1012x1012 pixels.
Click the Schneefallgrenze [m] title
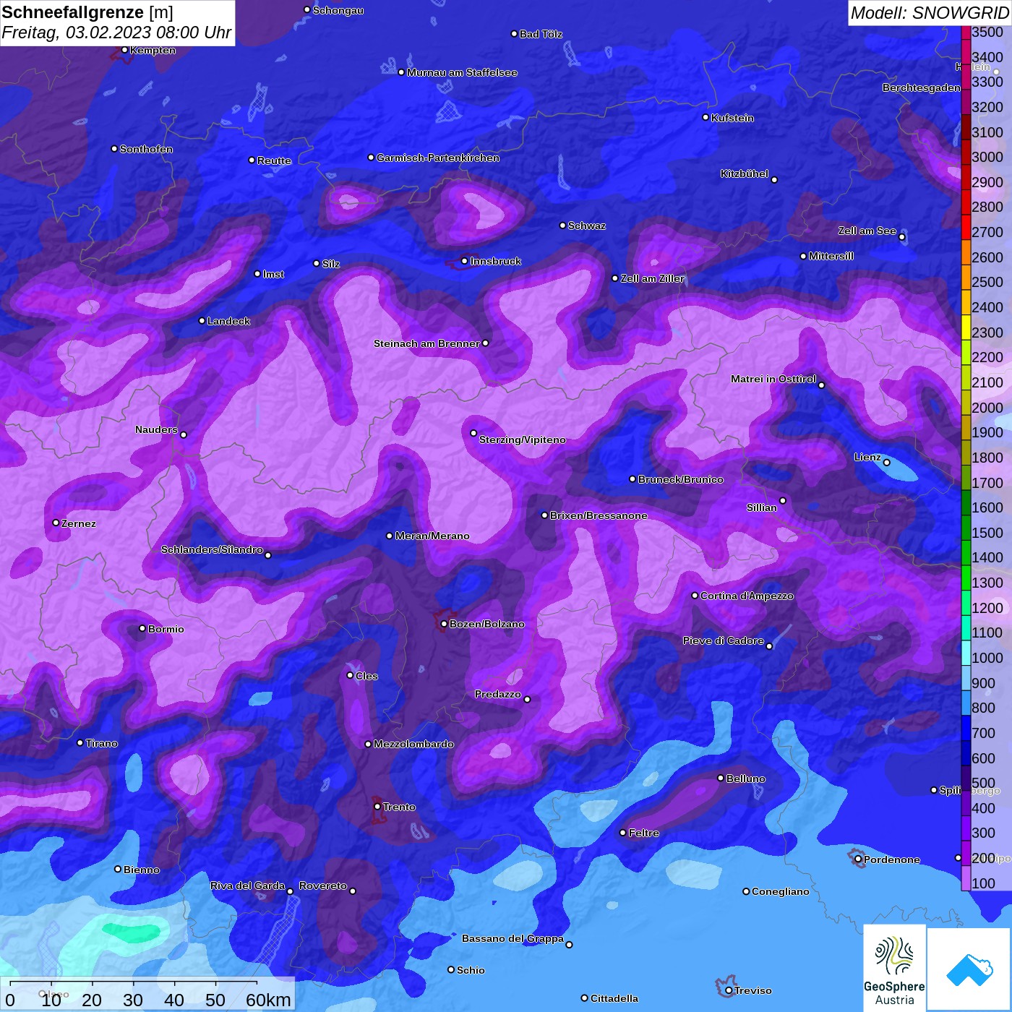tap(87, 12)
